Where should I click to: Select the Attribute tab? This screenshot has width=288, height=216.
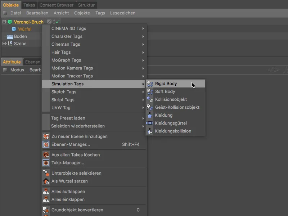[12, 62]
